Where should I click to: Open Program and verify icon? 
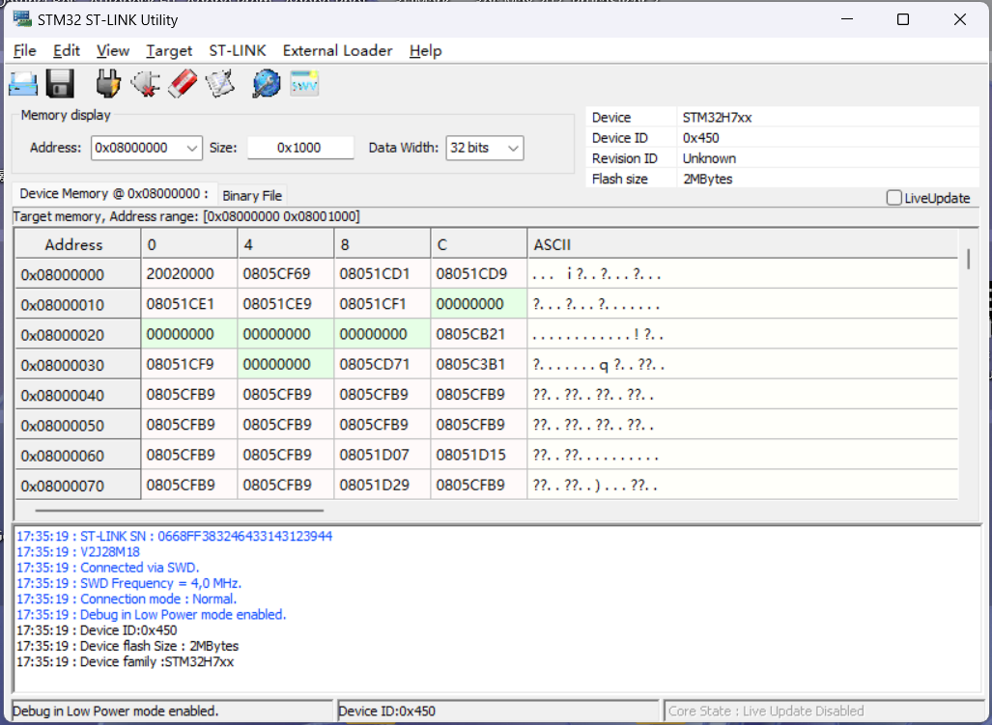(219, 83)
